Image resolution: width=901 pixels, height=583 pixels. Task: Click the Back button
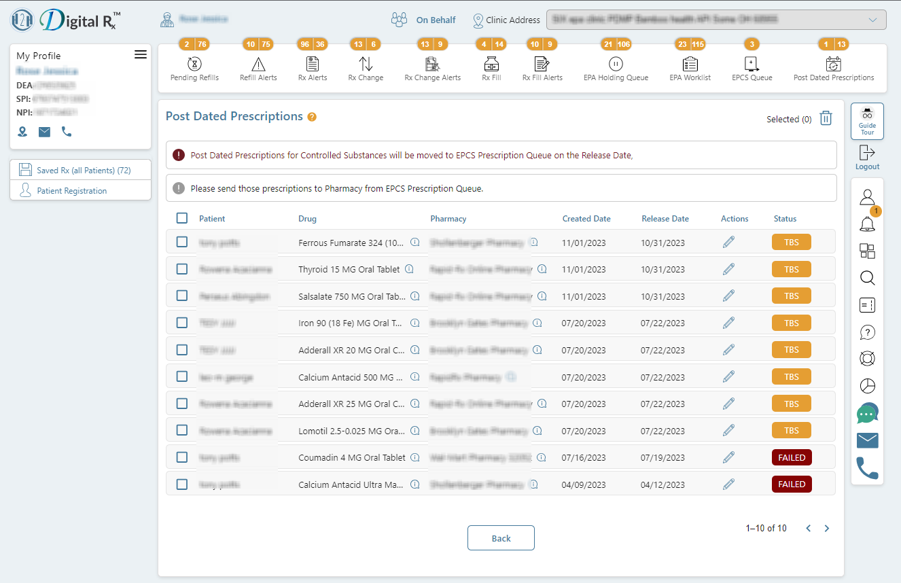click(x=501, y=537)
